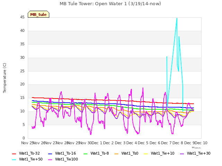Click the chart title MB Tule Tower
The width and height of the screenshot is (222, 166).
110,4
